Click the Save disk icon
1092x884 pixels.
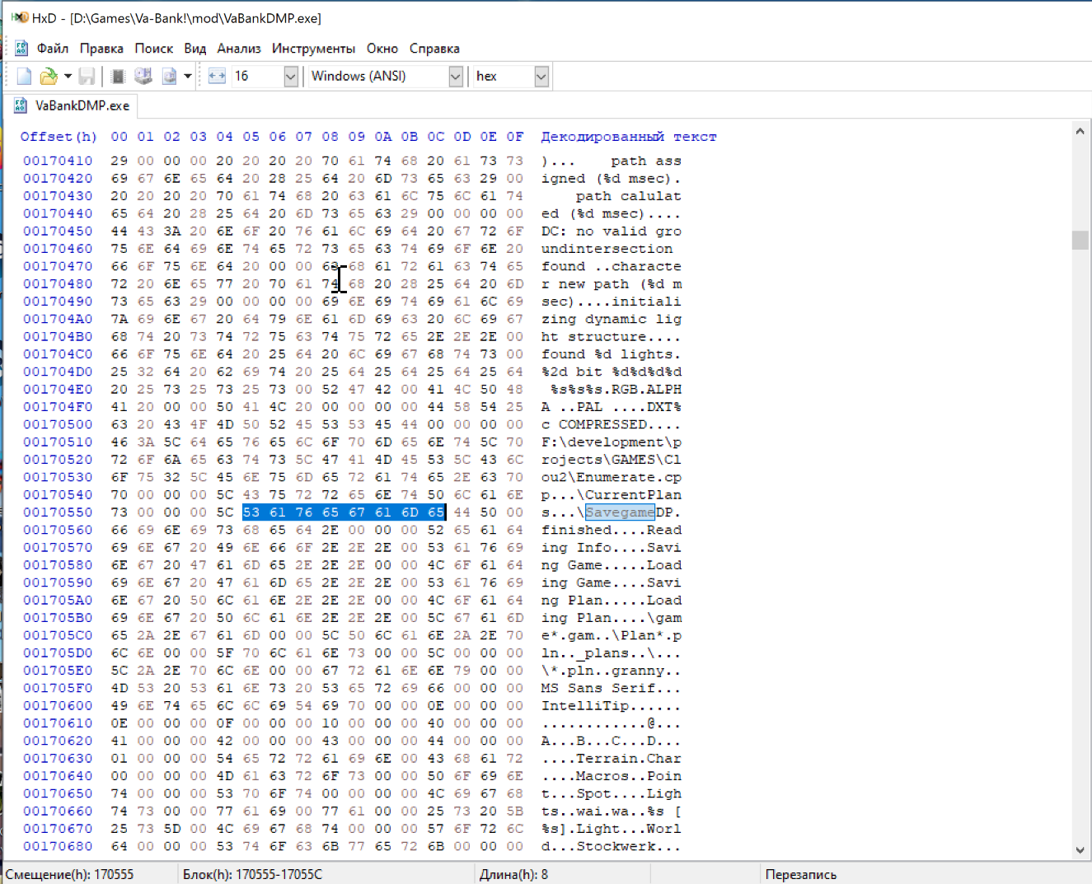pos(87,77)
